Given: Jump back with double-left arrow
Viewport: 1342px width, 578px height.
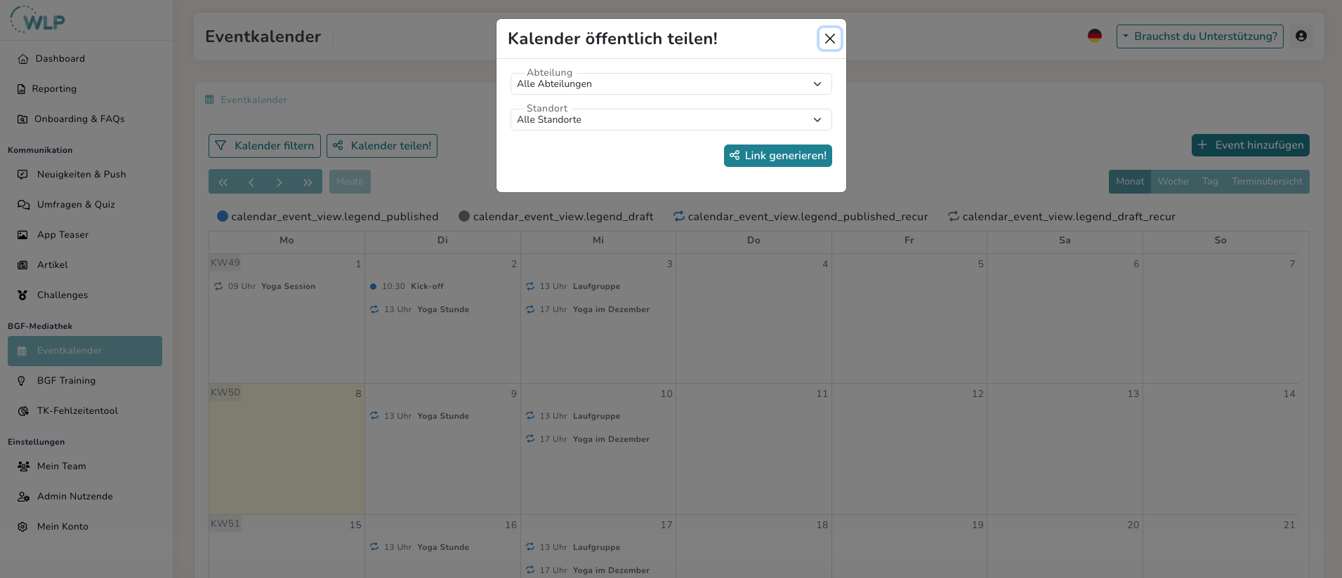Looking at the screenshot, I should click(223, 182).
